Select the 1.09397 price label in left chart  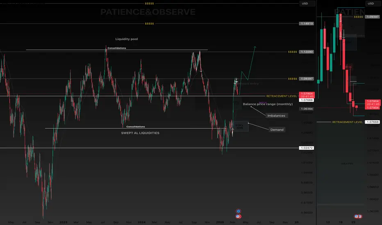click(x=307, y=79)
